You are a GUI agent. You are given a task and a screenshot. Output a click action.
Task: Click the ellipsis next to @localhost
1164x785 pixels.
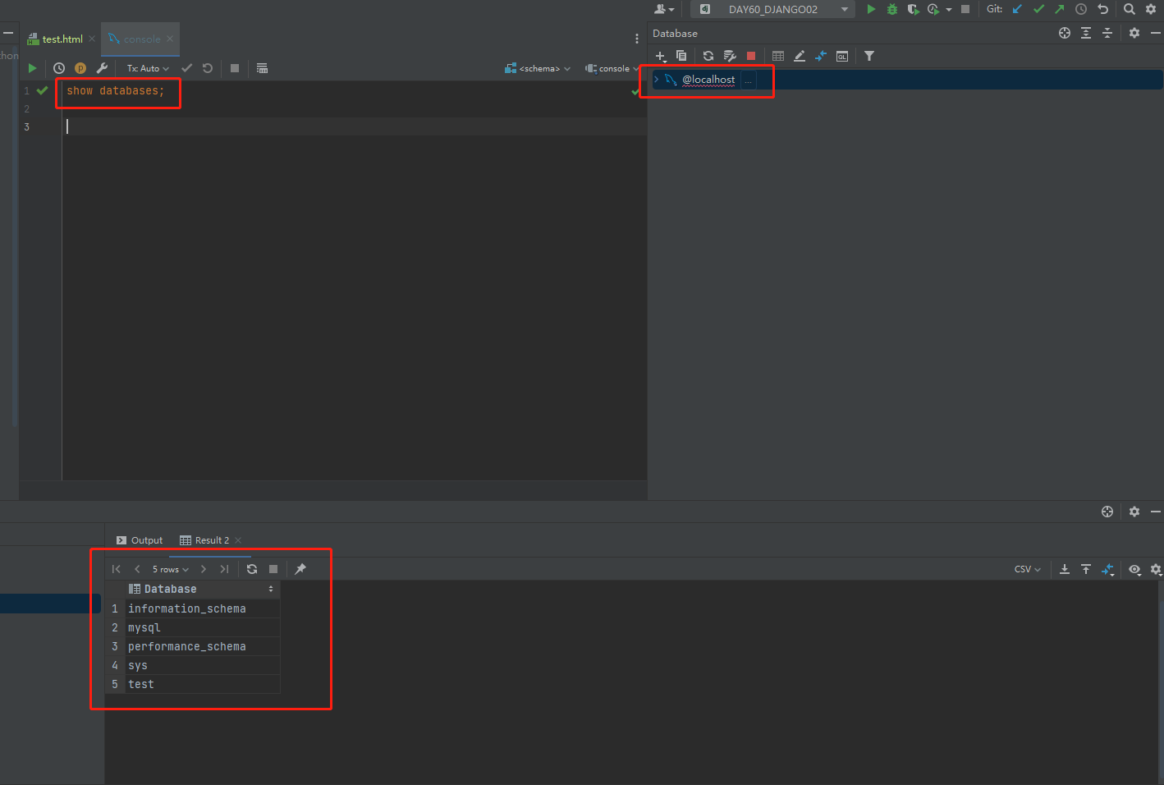tap(748, 80)
